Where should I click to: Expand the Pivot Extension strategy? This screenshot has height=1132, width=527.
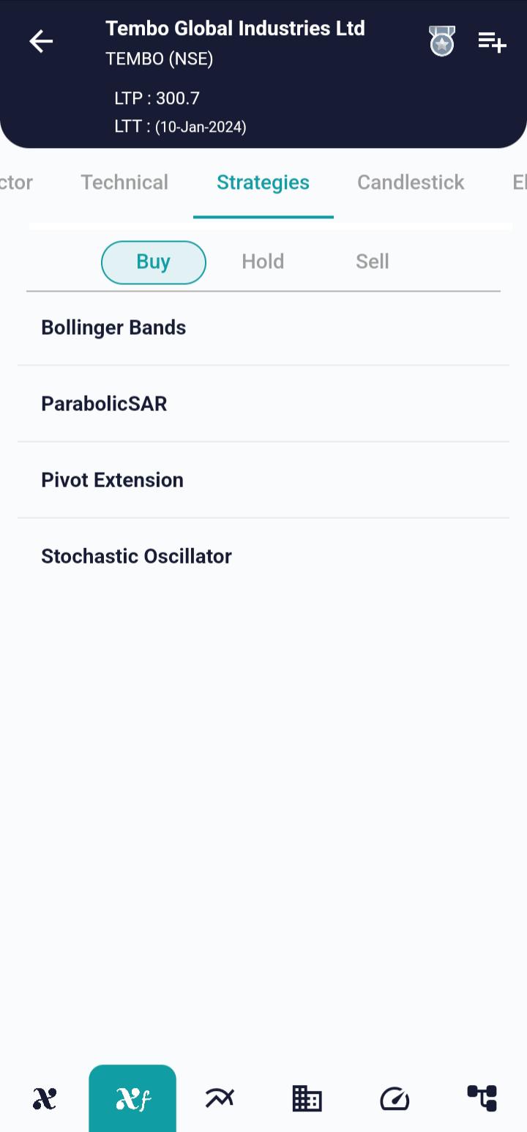point(112,480)
